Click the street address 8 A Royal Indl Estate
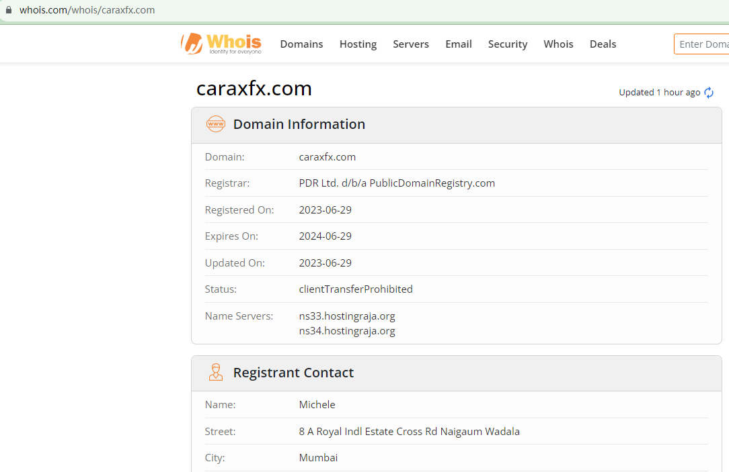Screen dimensions: 729x472 (409, 431)
